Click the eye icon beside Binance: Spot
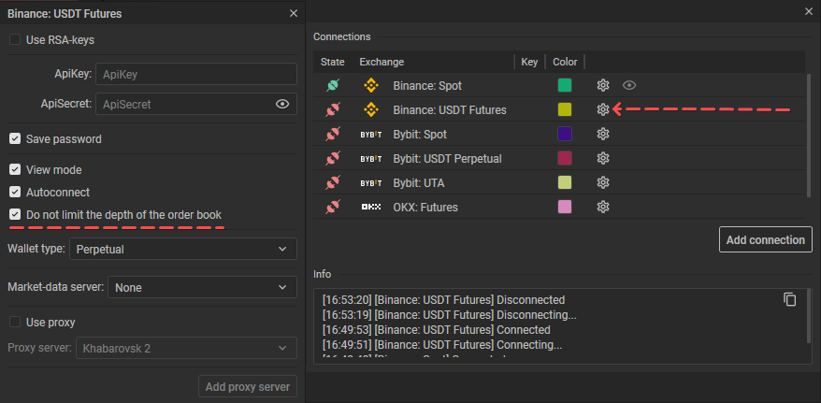 [x=629, y=85]
